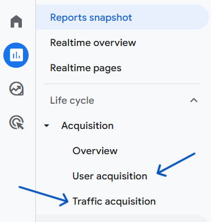Open Reports snapshot

point(122,17)
